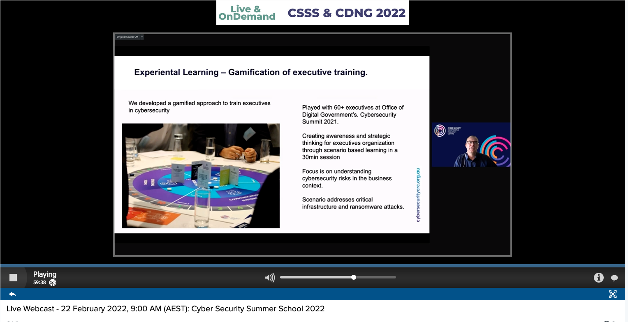Stop the webcast playback
This screenshot has height=322, width=628.
pyautogui.click(x=13, y=278)
